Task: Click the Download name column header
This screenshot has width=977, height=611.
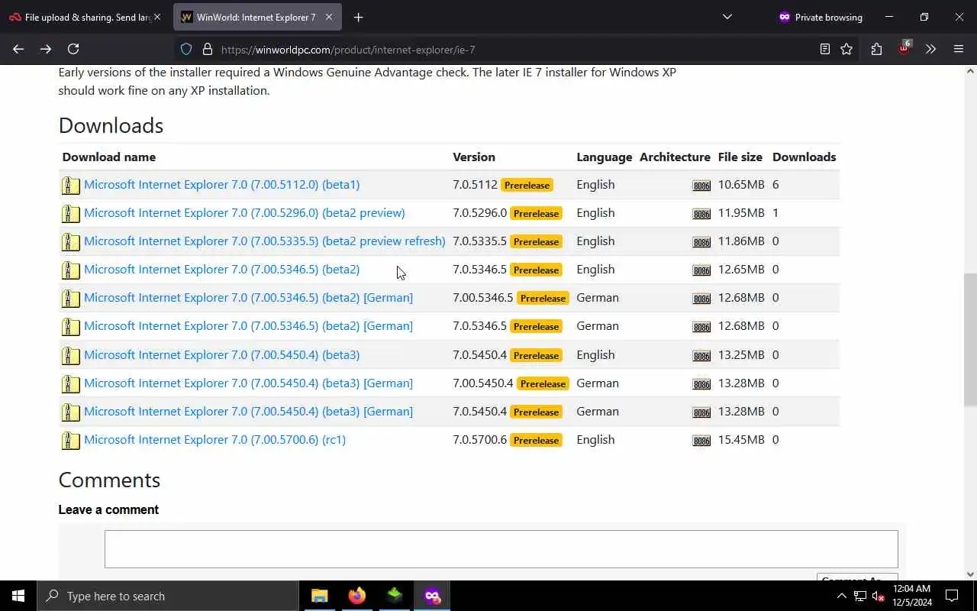Action: [109, 157]
